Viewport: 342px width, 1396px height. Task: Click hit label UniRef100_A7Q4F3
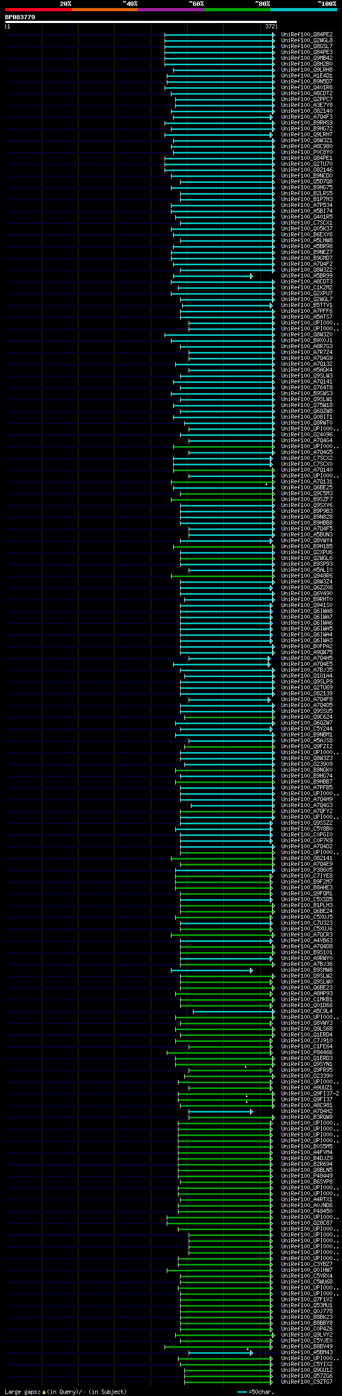tap(307, 117)
